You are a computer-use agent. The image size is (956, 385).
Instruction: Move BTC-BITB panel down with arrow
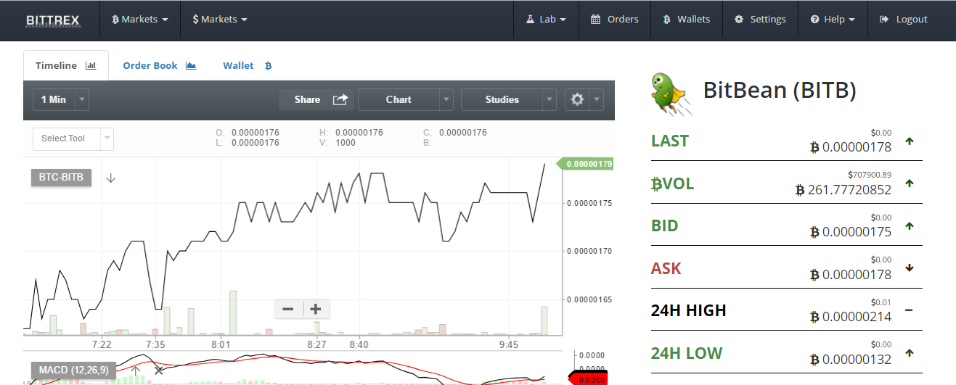pos(110,178)
